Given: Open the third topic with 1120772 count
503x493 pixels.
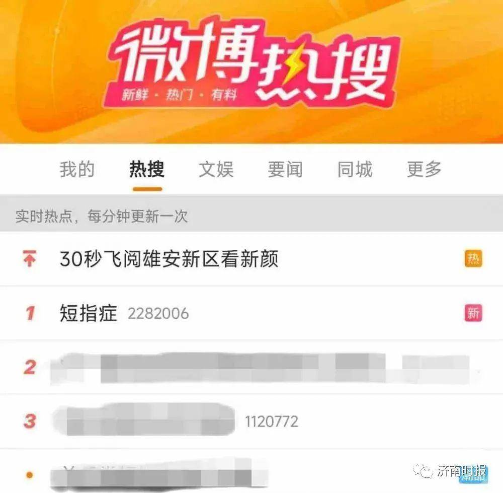Looking at the screenshot, I should click(251, 421).
